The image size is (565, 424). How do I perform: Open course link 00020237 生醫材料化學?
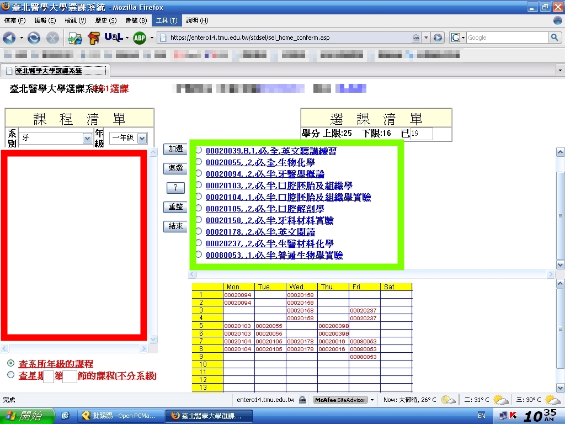pos(269,243)
